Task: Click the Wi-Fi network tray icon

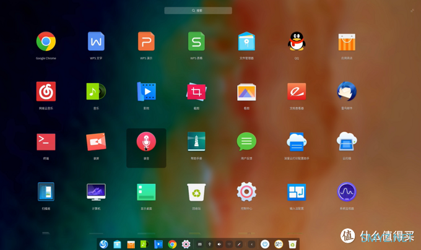Action: tap(229, 244)
